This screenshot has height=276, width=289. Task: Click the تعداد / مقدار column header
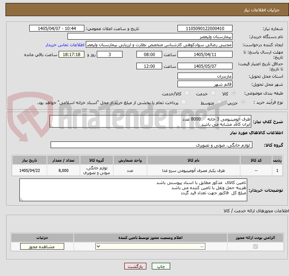pos(63,160)
